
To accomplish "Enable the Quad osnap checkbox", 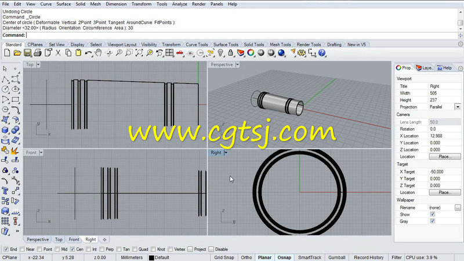I will 135,249.
